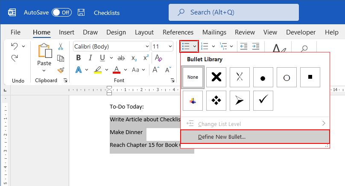Select the four-diamond bullet
This screenshot has width=345, height=186.
pyautogui.click(x=216, y=101)
